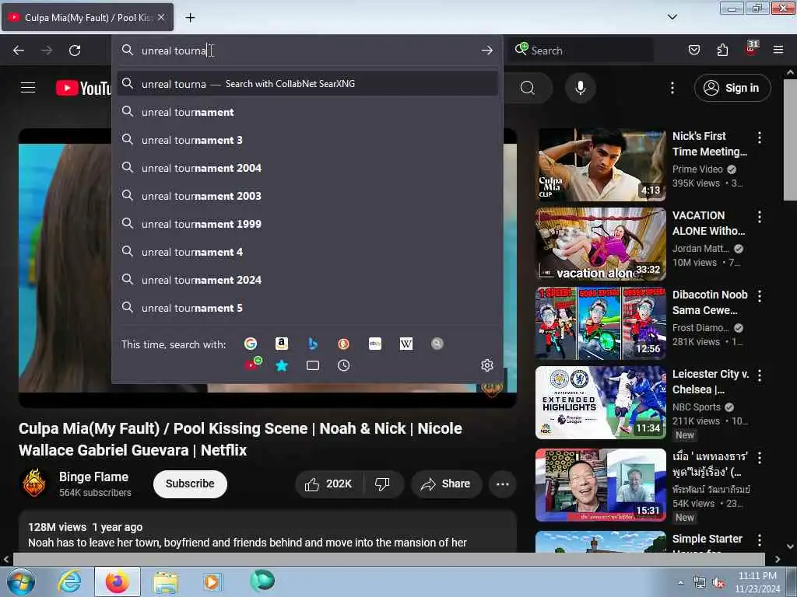Open options for Leicester City v. Chelsea video
This screenshot has width=797, height=597.
tap(760, 375)
